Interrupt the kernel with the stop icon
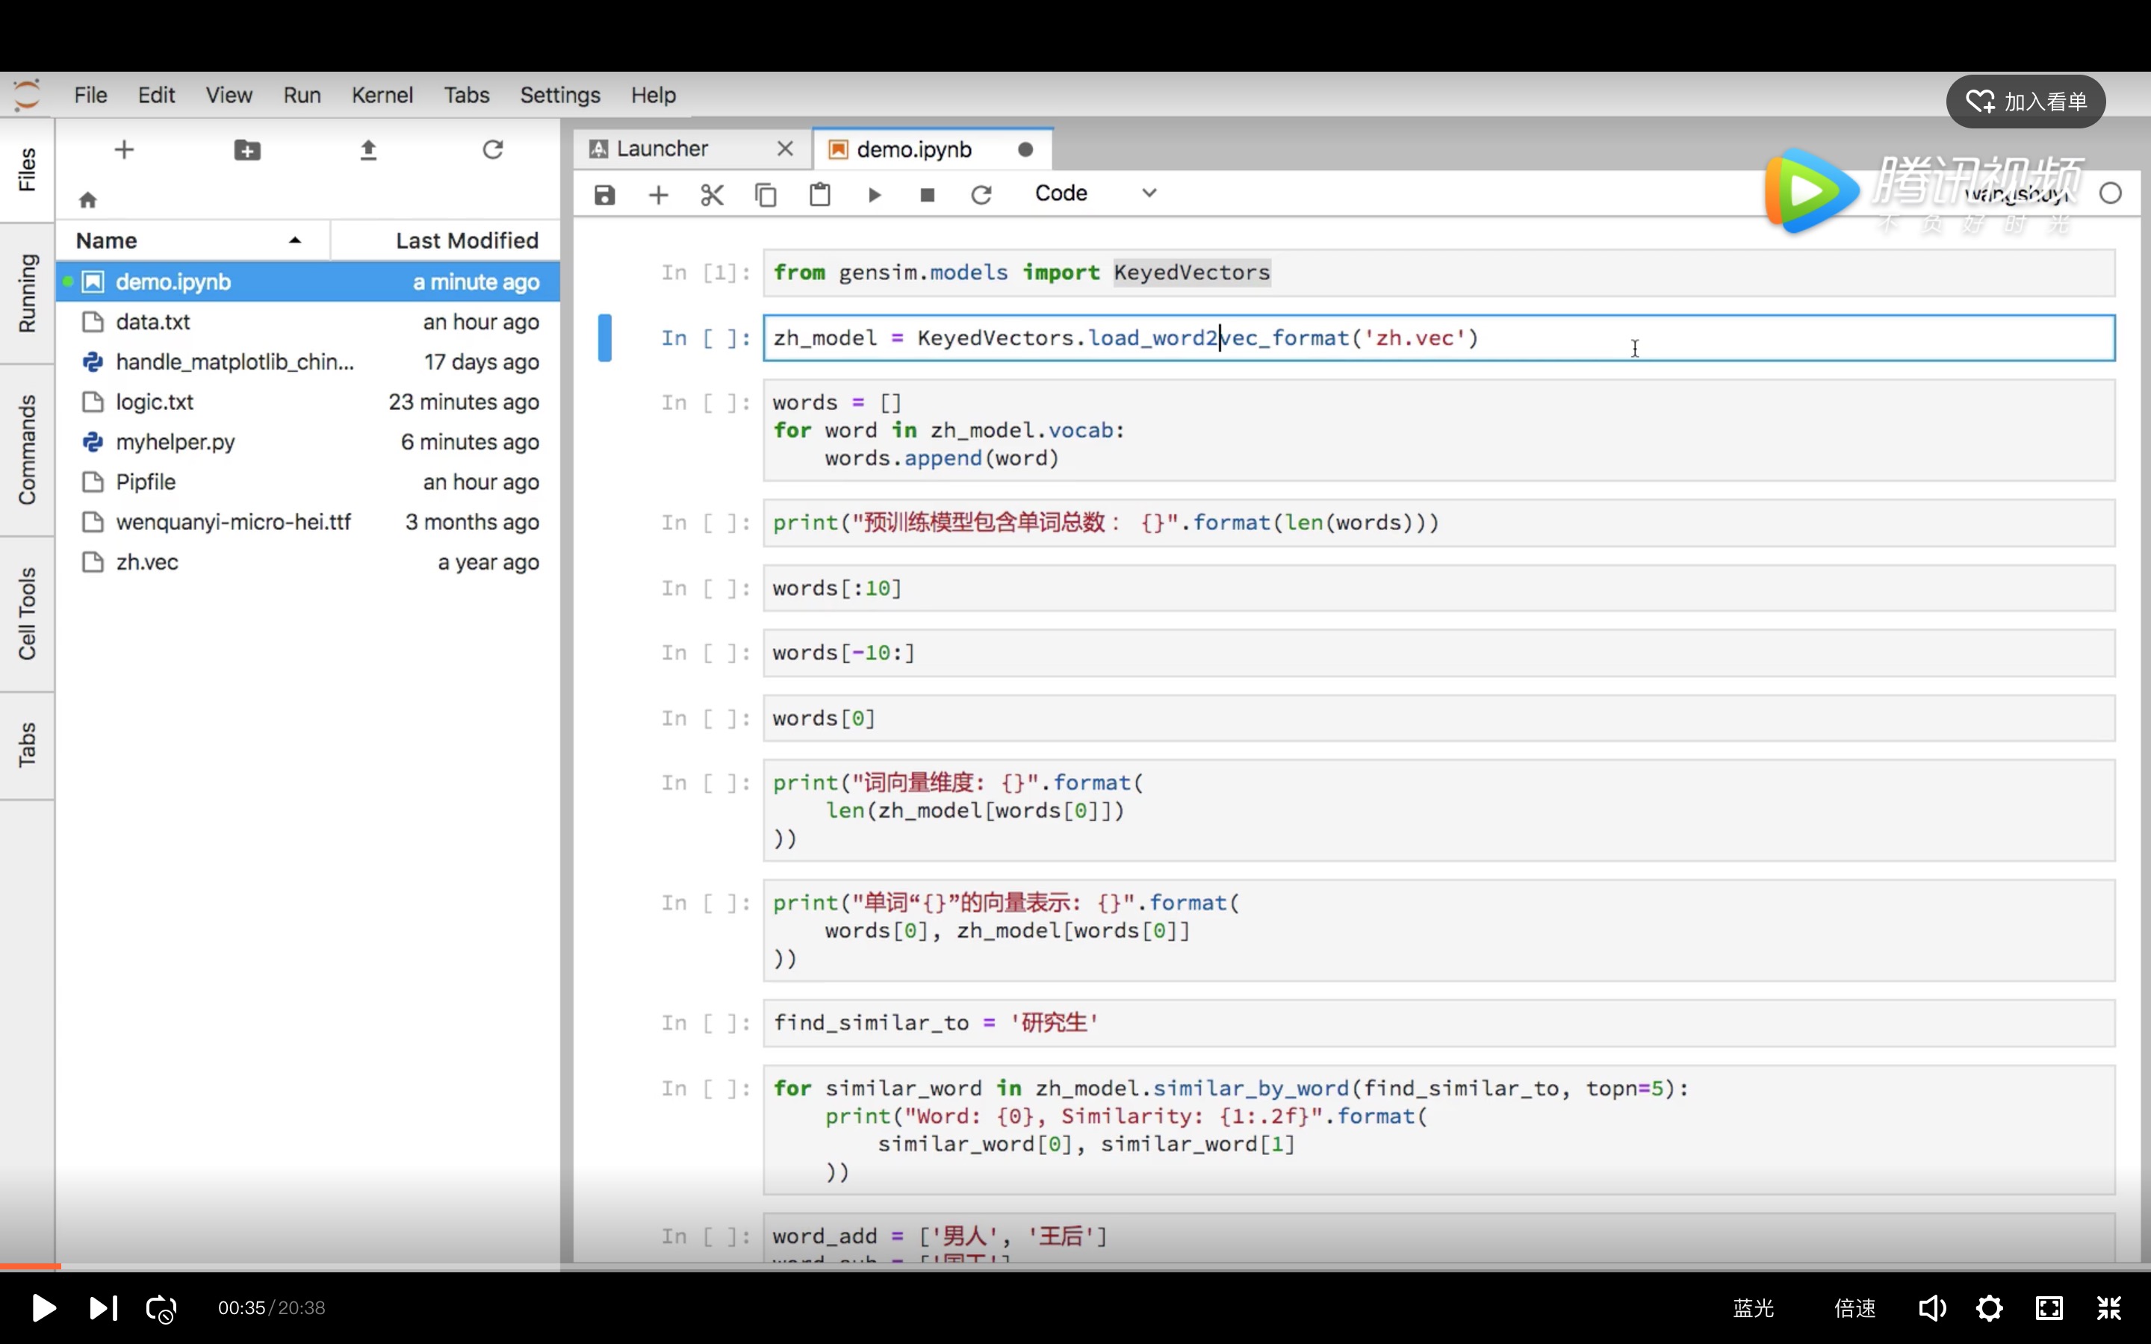Viewport: 2151px width, 1344px height. click(927, 195)
